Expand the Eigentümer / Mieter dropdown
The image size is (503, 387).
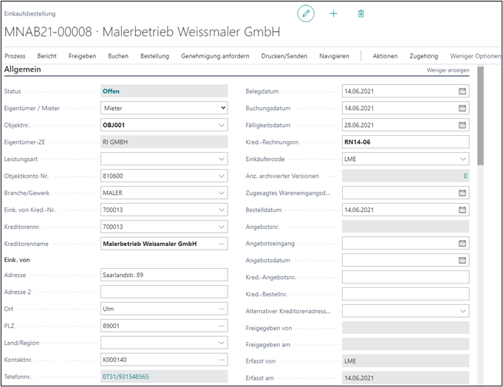tap(223, 109)
